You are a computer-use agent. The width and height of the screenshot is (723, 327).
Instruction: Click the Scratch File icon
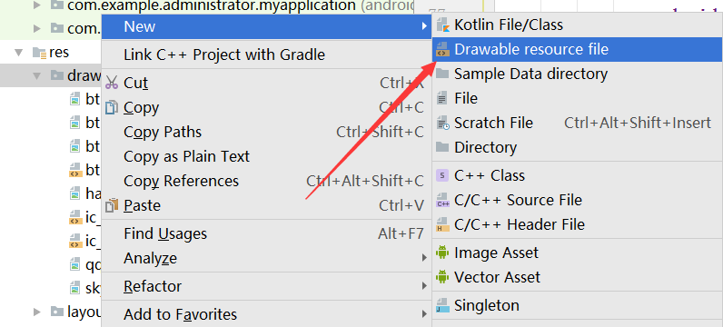(442, 123)
